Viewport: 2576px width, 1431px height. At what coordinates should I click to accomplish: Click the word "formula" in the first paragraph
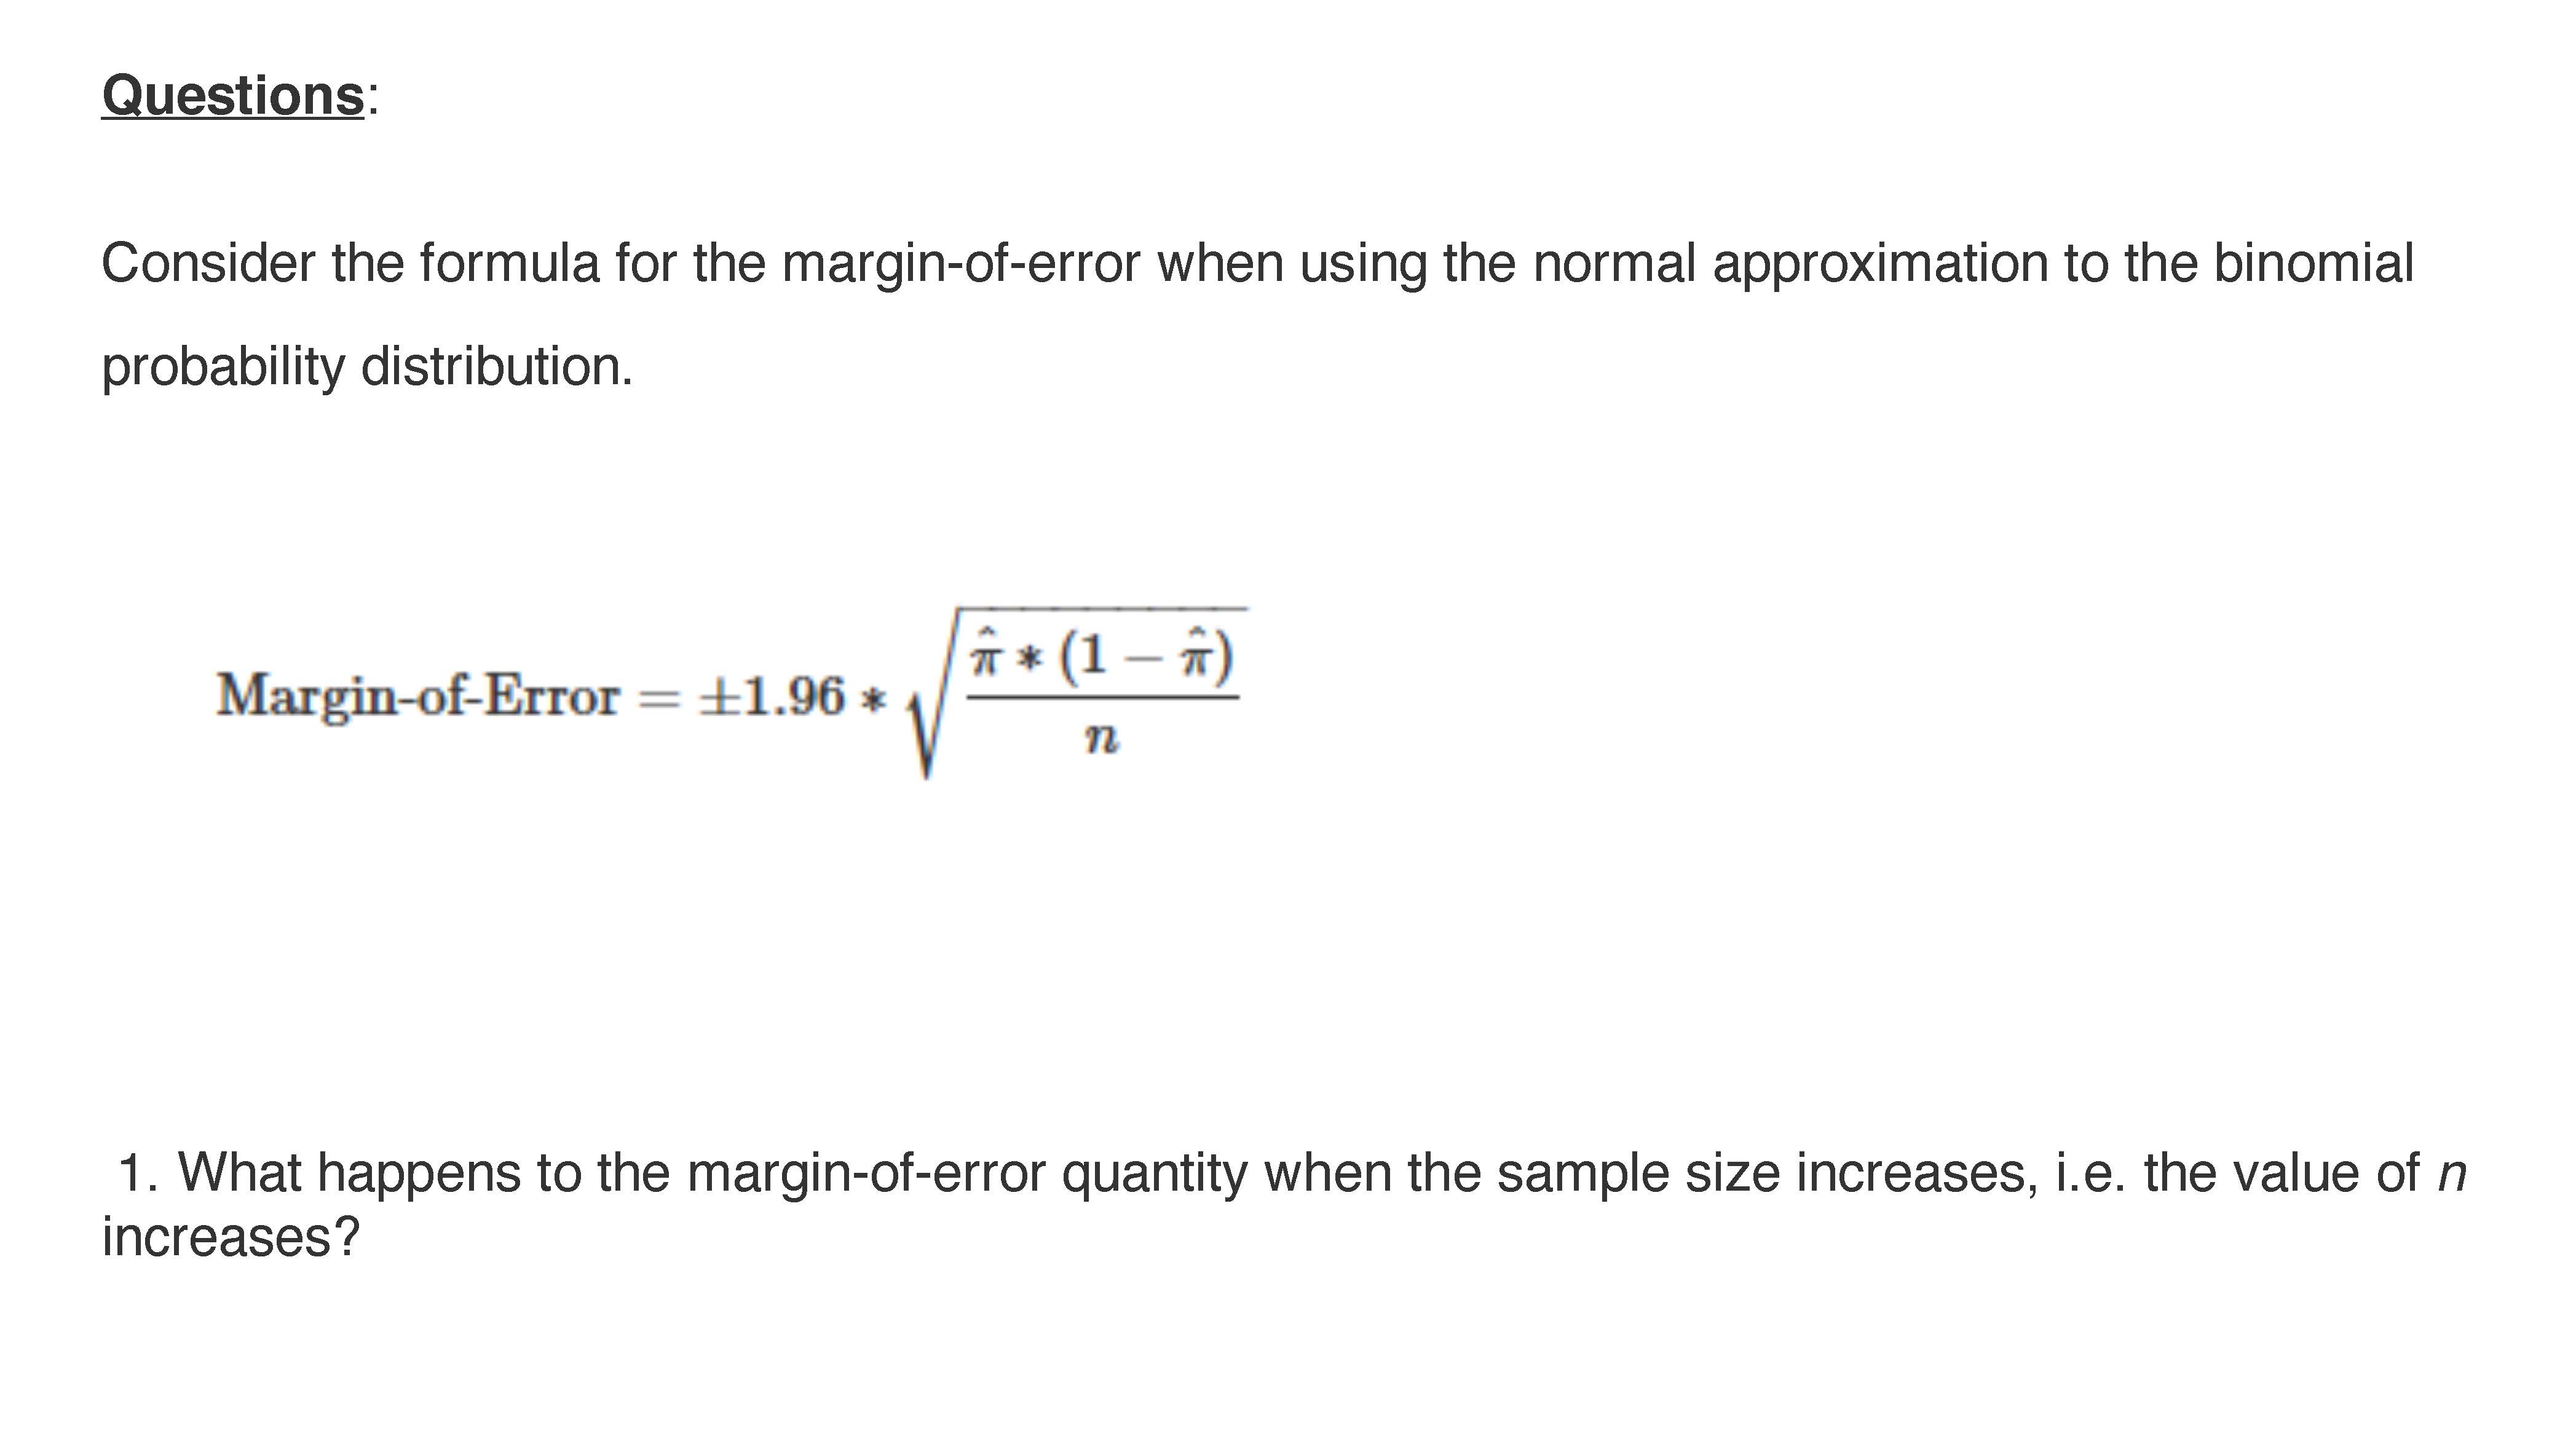pos(509,264)
